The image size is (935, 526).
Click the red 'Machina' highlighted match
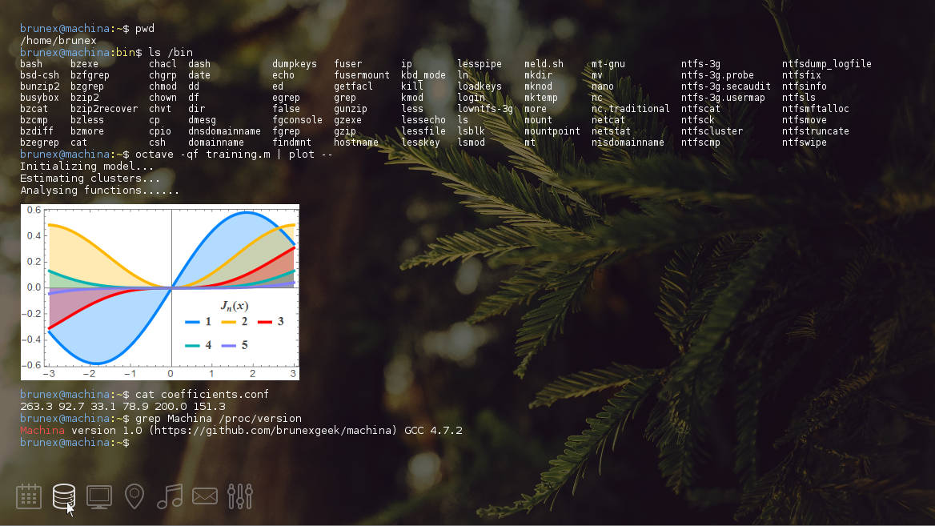42,431
